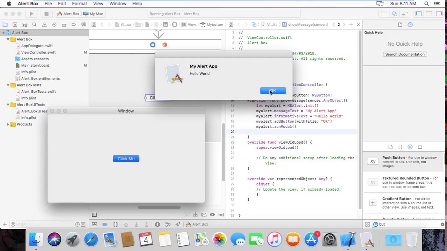Run the app with the play button
The width and height of the screenshot is (447, 251).
(31, 14)
